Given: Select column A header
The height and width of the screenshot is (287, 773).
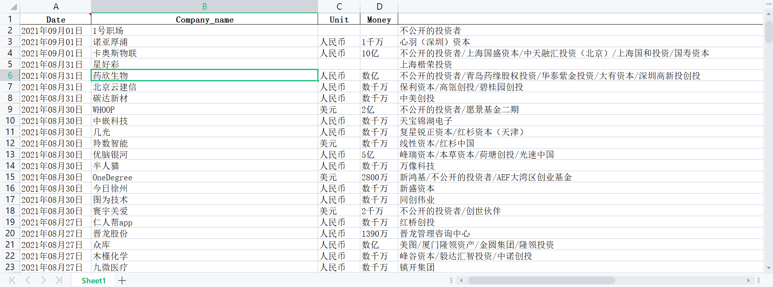Looking at the screenshot, I should coord(56,6).
